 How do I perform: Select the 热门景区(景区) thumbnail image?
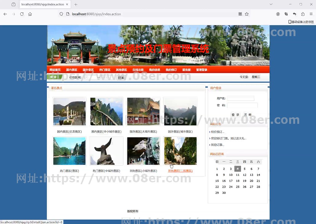(69, 151)
